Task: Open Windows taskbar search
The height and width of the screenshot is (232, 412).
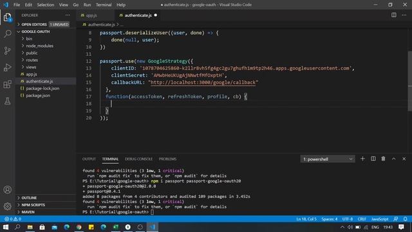Action: click(17, 227)
